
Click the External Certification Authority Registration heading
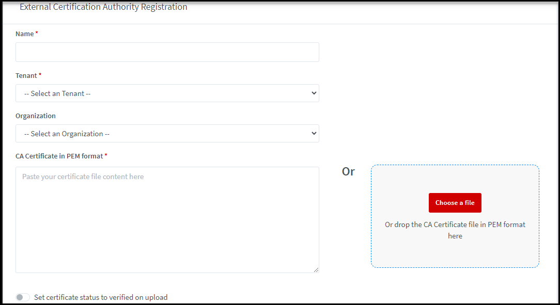[103, 7]
